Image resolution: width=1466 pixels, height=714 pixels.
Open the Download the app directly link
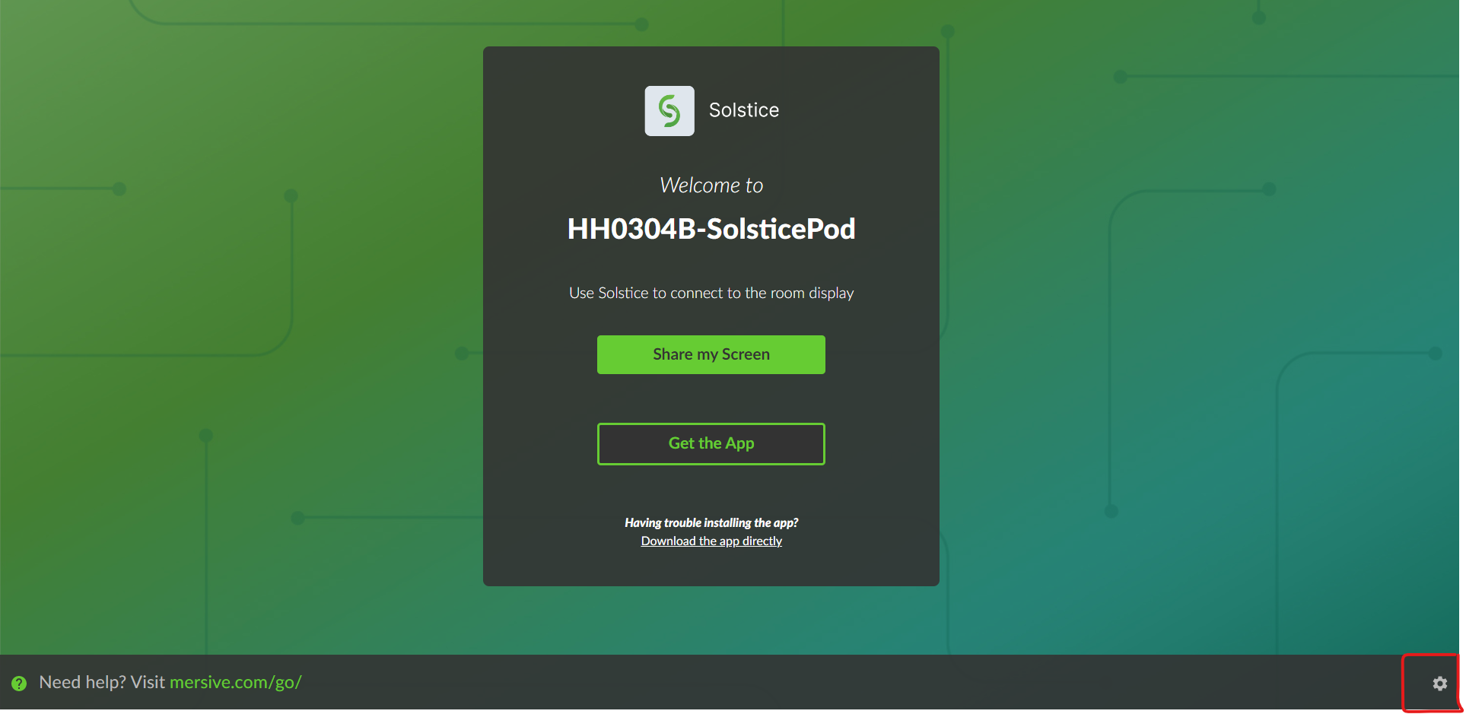711,541
